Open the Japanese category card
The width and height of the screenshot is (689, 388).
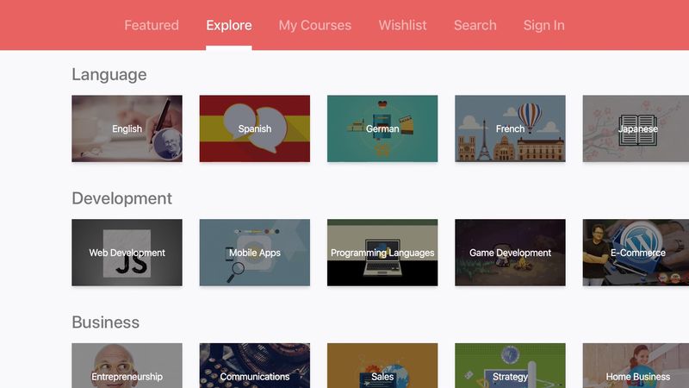[x=636, y=128]
